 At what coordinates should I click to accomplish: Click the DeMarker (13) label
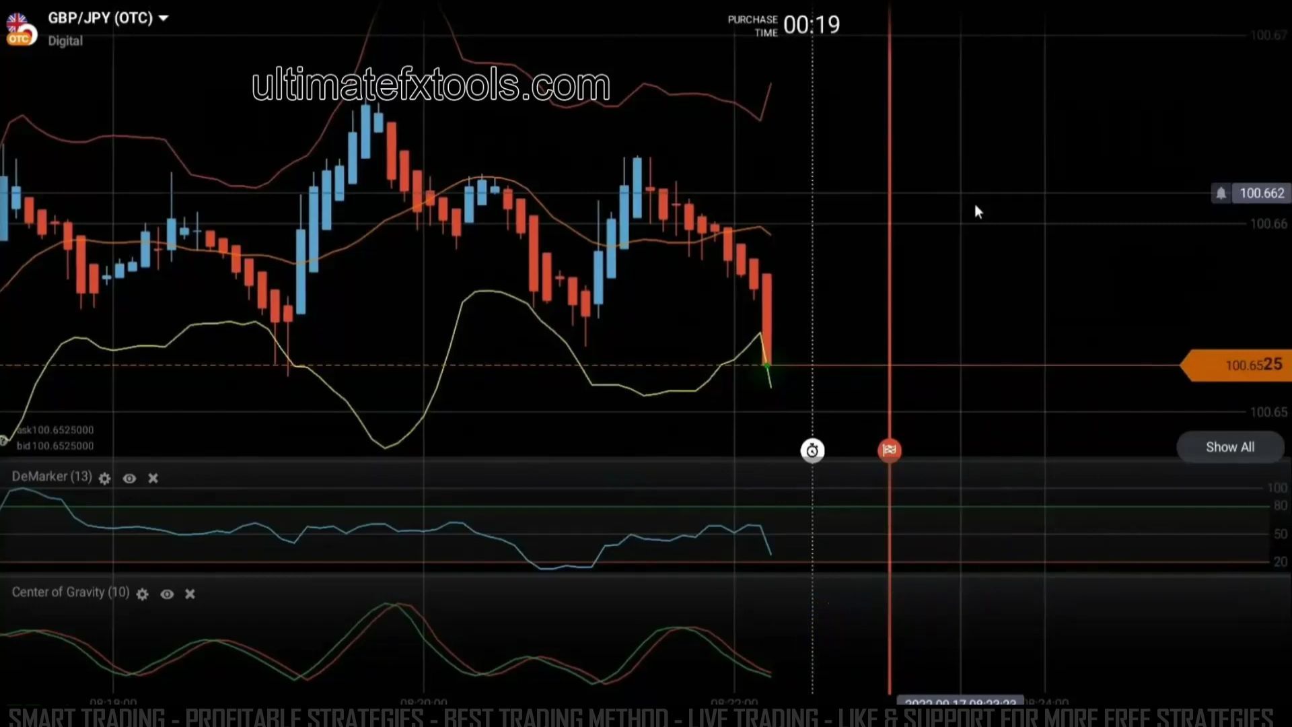point(52,477)
